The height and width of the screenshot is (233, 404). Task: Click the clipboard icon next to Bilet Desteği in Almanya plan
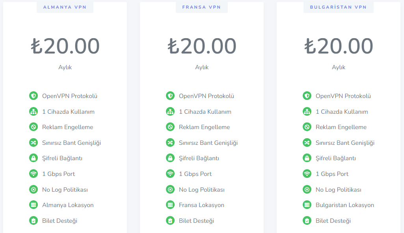(34, 221)
